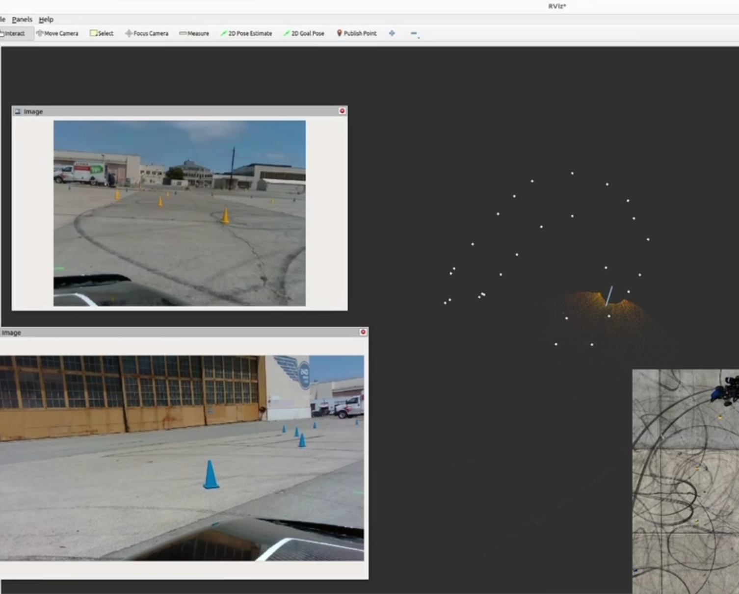This screenshot has height=594, width=739.
Task: Click the blue-cone camera image feed
Action: point(182,458)
